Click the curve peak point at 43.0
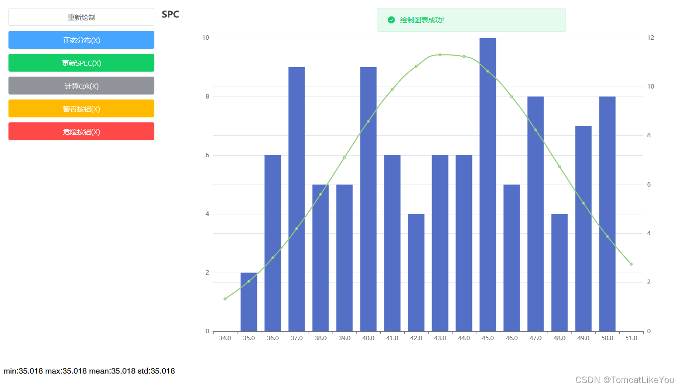This screenshot has width=681, height=388. (440, 55)
